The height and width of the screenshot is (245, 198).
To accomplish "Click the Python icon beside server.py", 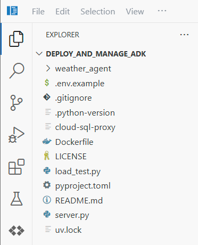I will (x=47, y=215).
